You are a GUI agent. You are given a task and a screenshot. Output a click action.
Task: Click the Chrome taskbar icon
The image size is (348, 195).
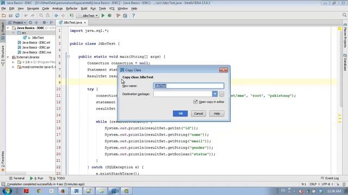pyautogui.click(x=39, y=191)
